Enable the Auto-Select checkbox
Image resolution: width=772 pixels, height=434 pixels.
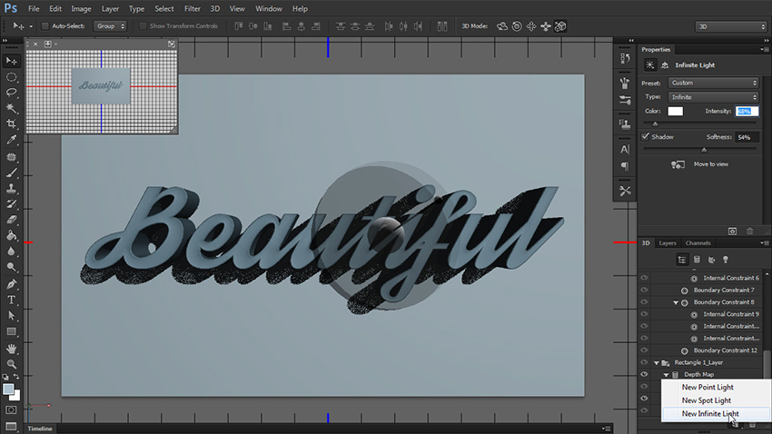coord(45,26)
